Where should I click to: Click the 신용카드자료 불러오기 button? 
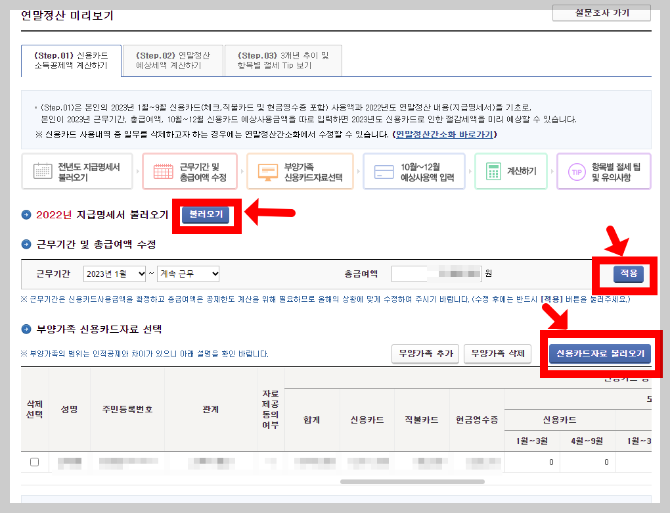(600, 354)
